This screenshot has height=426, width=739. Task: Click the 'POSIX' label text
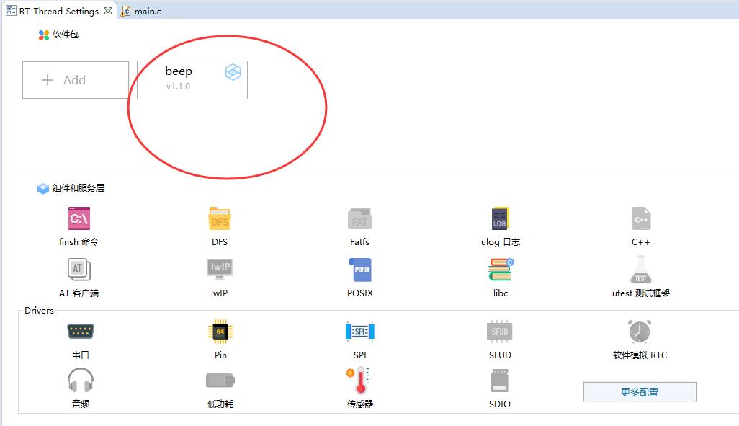tap(360, 293)
